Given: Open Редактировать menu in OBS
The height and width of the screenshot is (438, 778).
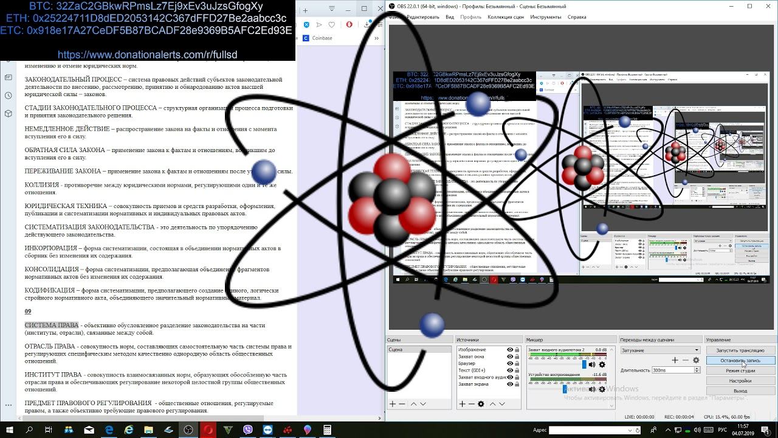Looking at the screenshot, I should coord(423,17).
